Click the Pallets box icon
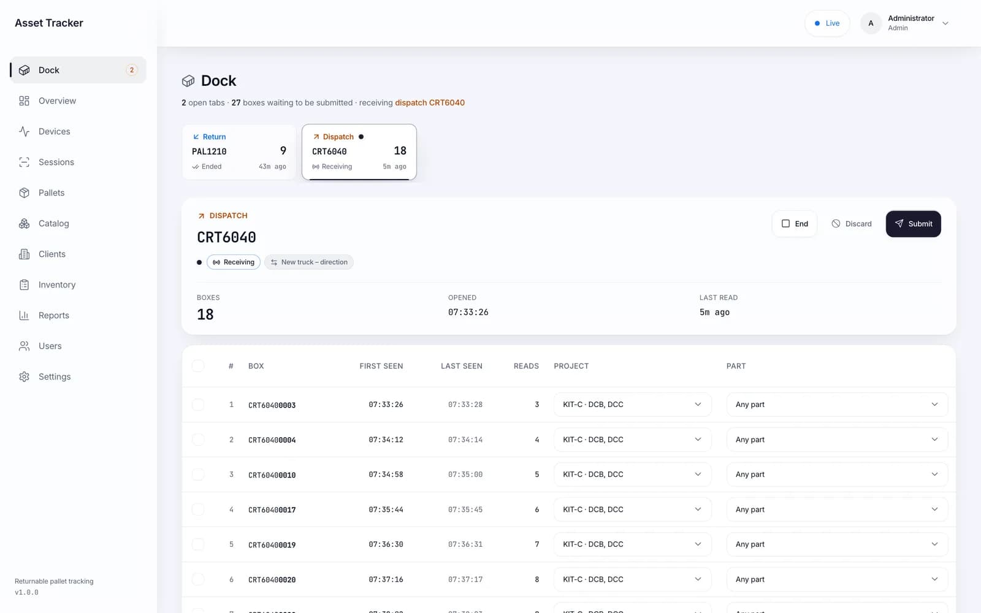The width and height of the screenshot is (981, 613). tap(24, 192)
